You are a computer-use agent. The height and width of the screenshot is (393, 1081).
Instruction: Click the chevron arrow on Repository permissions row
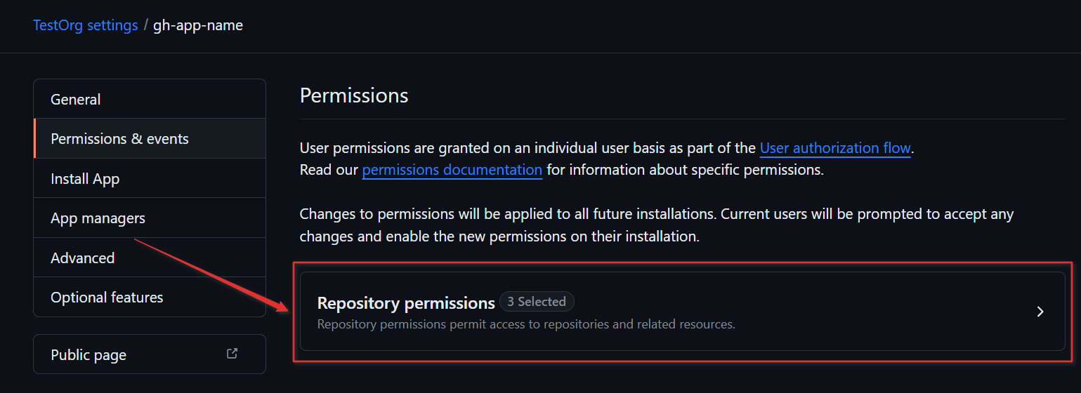(x=1040, y=312)
